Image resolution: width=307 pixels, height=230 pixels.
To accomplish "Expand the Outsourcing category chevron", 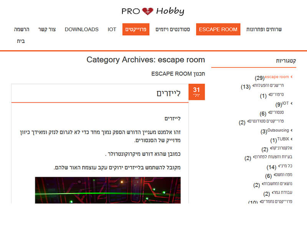I will (292, 130).
